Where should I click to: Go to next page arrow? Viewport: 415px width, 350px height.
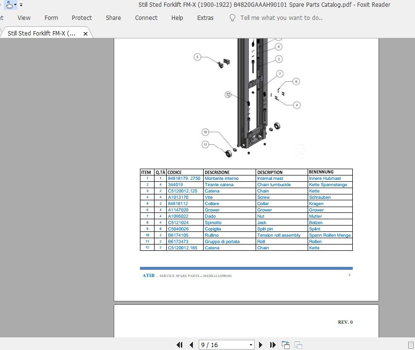pyautogui.click(x=260, y=345)
